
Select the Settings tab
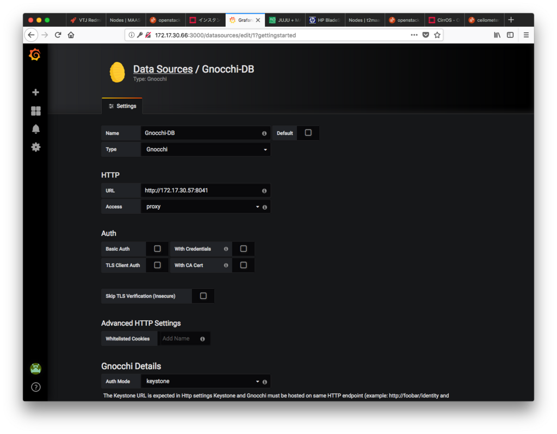click(x=122, y=106)
